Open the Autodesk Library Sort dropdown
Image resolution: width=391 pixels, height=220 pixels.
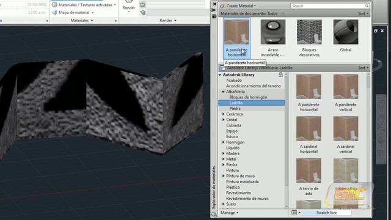tap(363, 68)
